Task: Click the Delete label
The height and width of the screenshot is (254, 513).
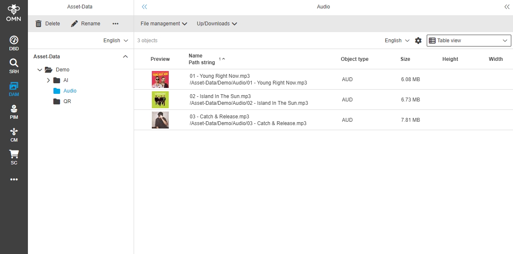Action: coord(52,24)
